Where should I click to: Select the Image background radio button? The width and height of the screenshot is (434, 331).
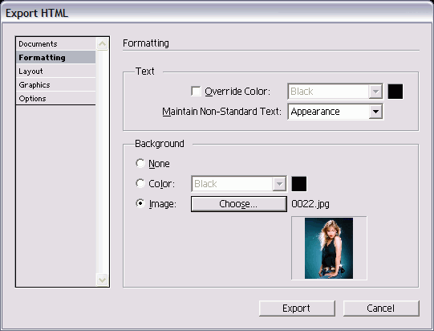(140, 203)
